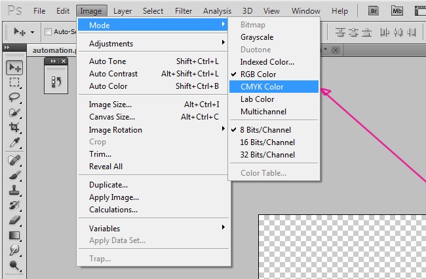Toggle the Auto-Select checkbox
Screen dimensions: 426x279
[x=48, y=31]
